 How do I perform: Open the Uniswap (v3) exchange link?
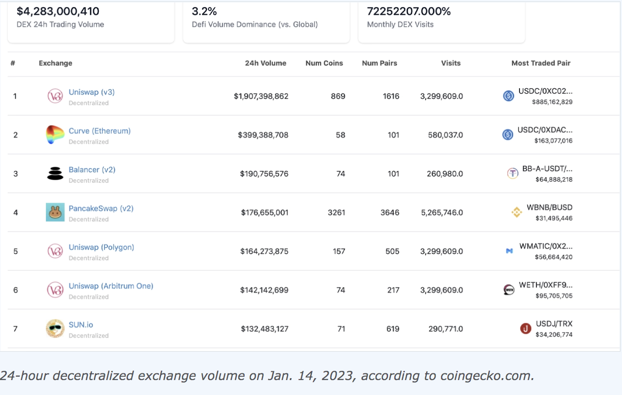pyautogui.click(x=91, y=92)
